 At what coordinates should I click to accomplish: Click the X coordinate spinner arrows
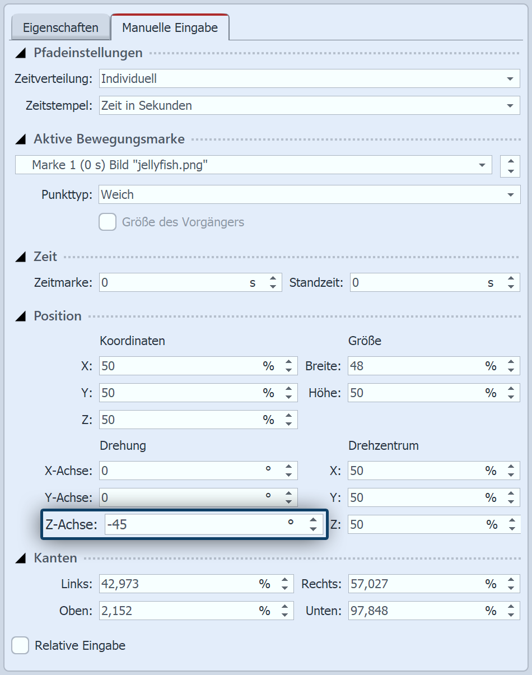288,366
